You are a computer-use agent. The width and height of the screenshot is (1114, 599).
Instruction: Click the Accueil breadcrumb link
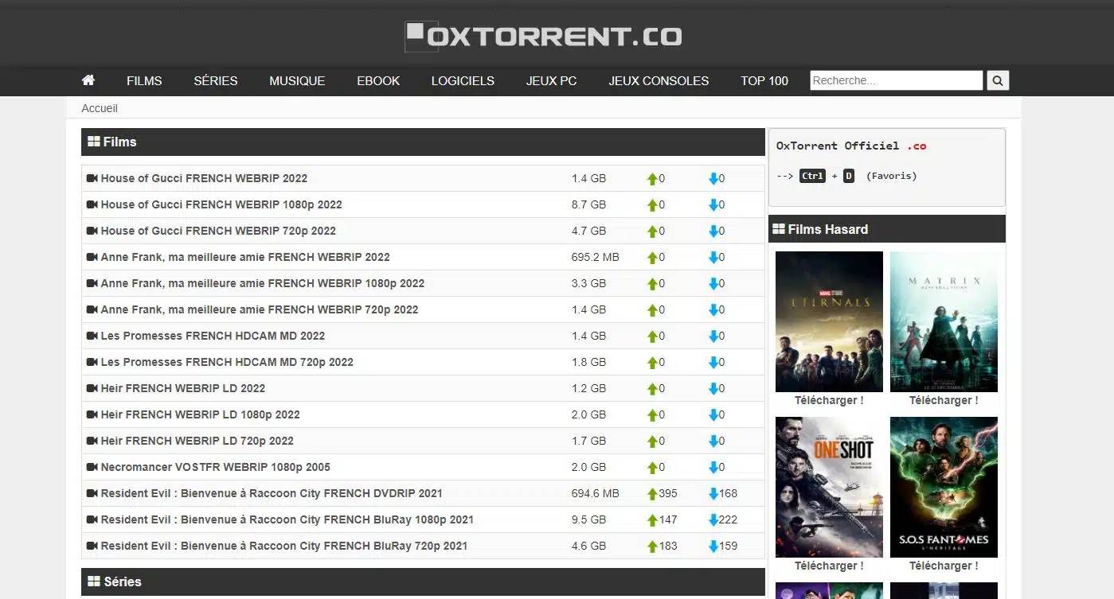(x=100, y=108)
